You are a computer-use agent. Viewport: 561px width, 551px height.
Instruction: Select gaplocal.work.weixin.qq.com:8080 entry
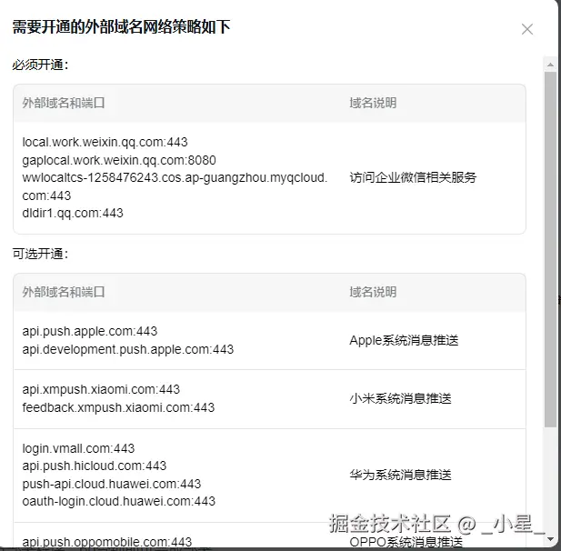[x=119, y=160]
